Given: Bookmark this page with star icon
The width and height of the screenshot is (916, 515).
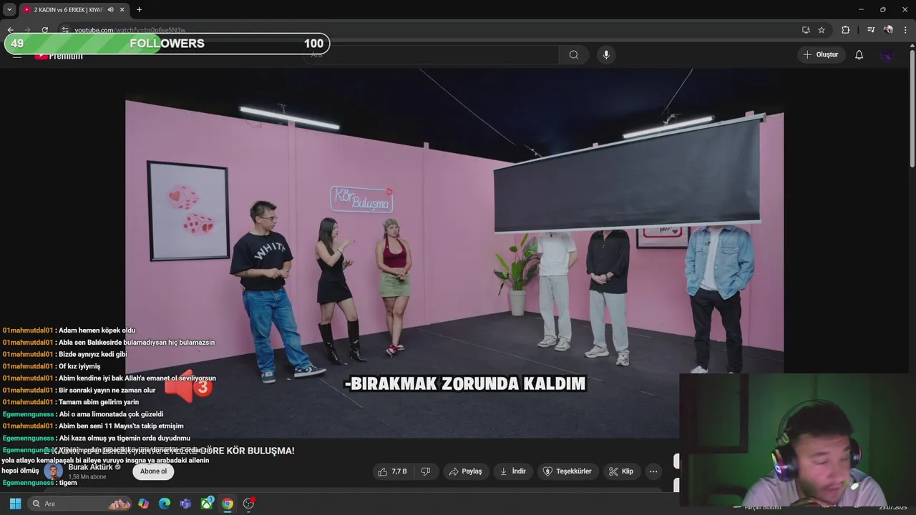Looking at the screenshot, I should [x=822, y=30].
